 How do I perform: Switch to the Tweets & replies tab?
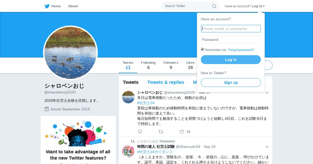point(166,82)
